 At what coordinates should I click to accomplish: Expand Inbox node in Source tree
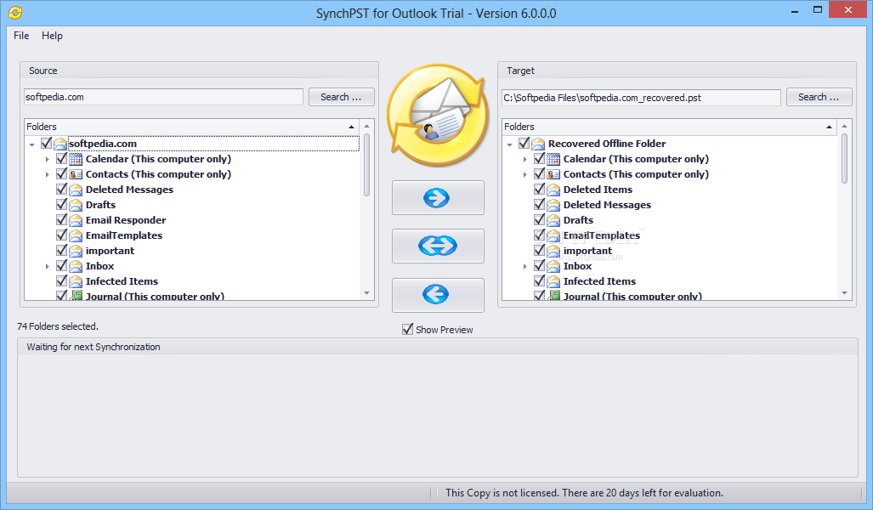(48, 267)
